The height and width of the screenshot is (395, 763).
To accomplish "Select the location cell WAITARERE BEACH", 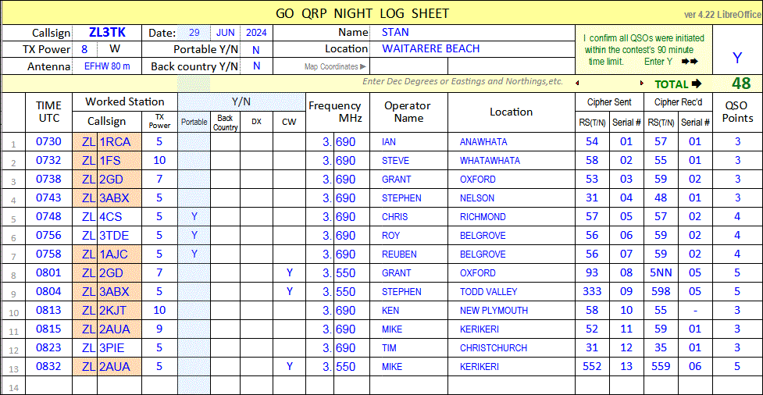I will 472,49.
